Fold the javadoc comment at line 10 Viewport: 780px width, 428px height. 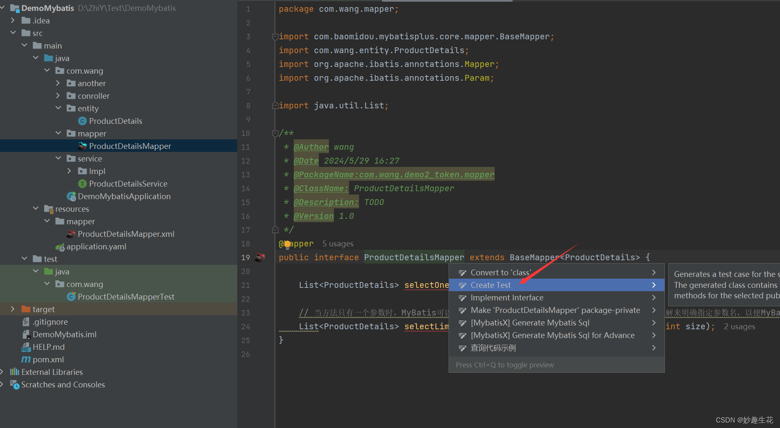(275, 133)
